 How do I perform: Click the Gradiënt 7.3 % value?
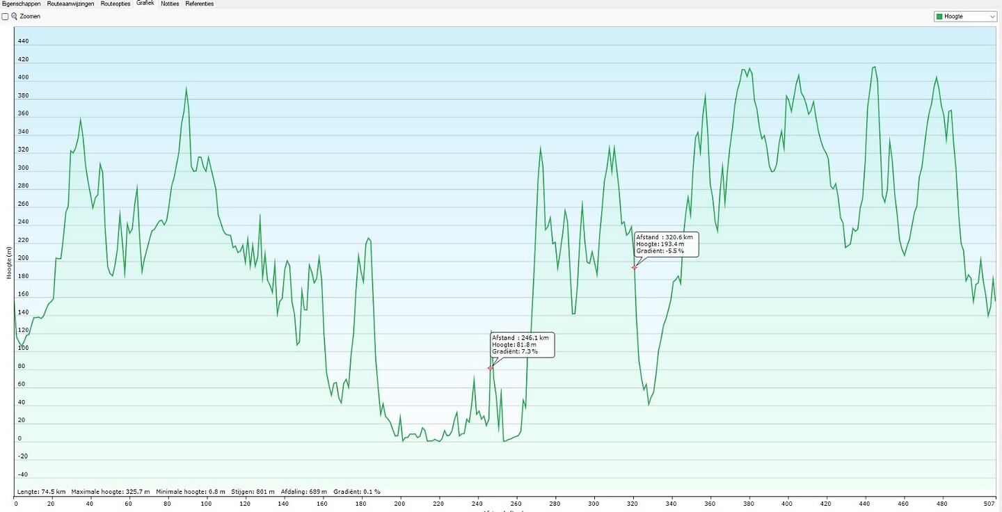[x=515, y=351]
